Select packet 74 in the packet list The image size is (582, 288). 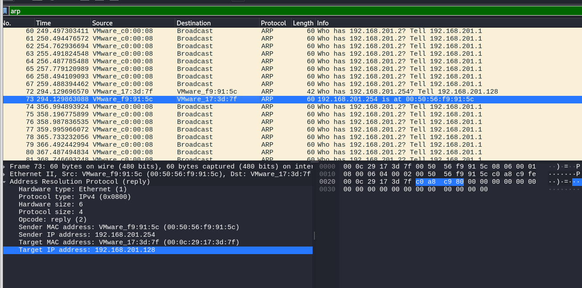268,107
